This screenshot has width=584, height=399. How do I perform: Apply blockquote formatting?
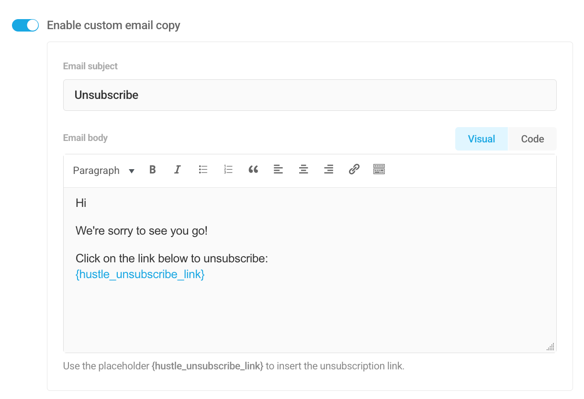[253, 169]
